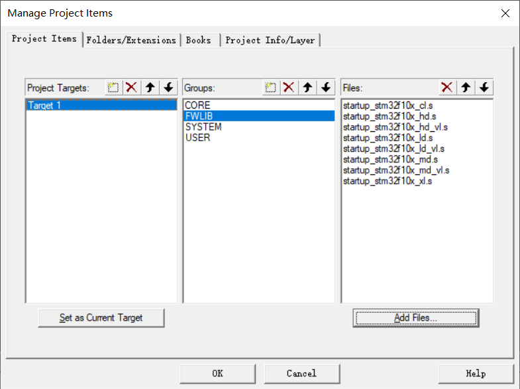This screenshot has width=520, height=389.
Task: Move the project target up
Action: [150, 87]
